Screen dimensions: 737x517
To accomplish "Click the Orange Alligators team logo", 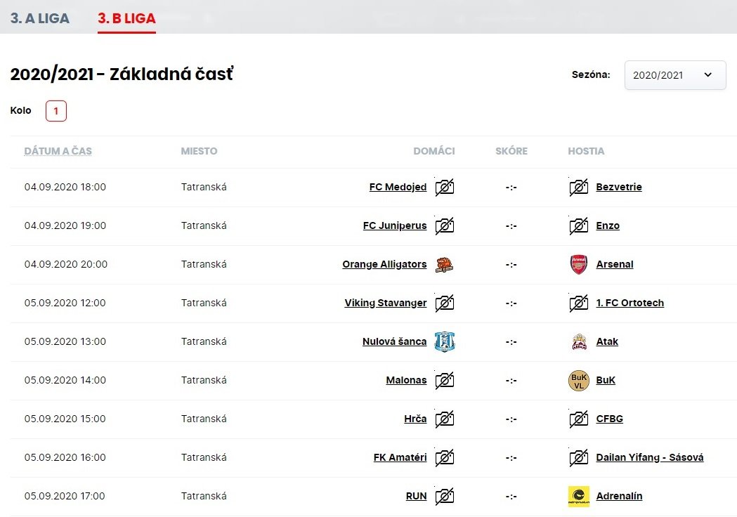I will click(x=444, y=265).
